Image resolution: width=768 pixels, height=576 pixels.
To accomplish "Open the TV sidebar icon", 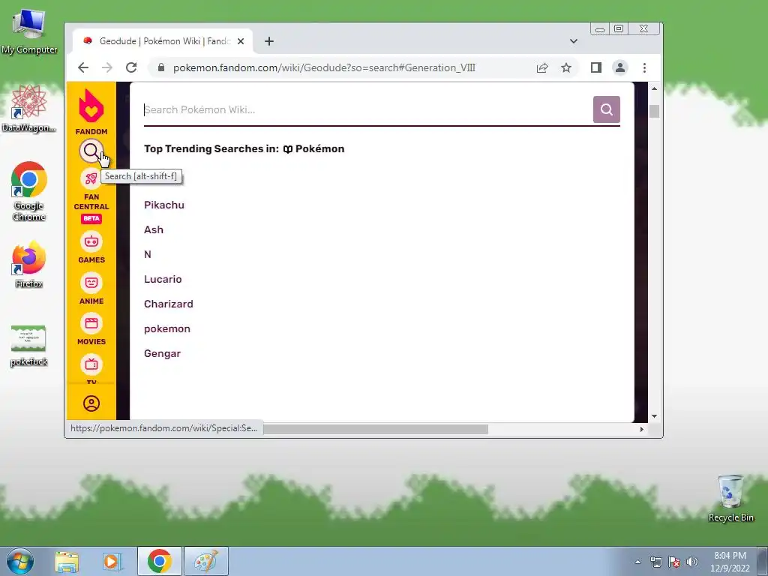I will coord(91,364).
